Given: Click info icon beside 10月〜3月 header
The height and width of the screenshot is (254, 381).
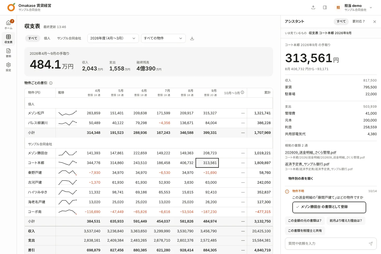Looking at the screenshot, I should coord(242,93).
